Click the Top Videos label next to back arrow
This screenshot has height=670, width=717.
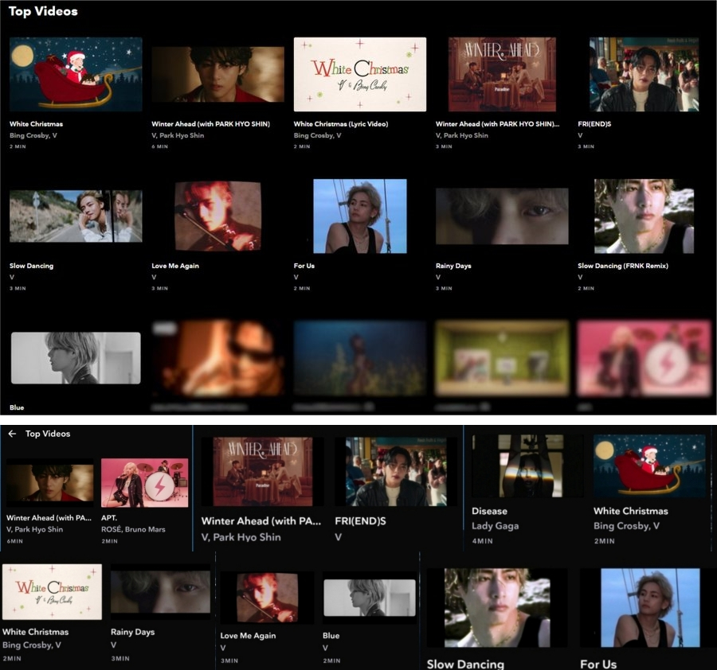pyautogui.click(x=48, y=434)
